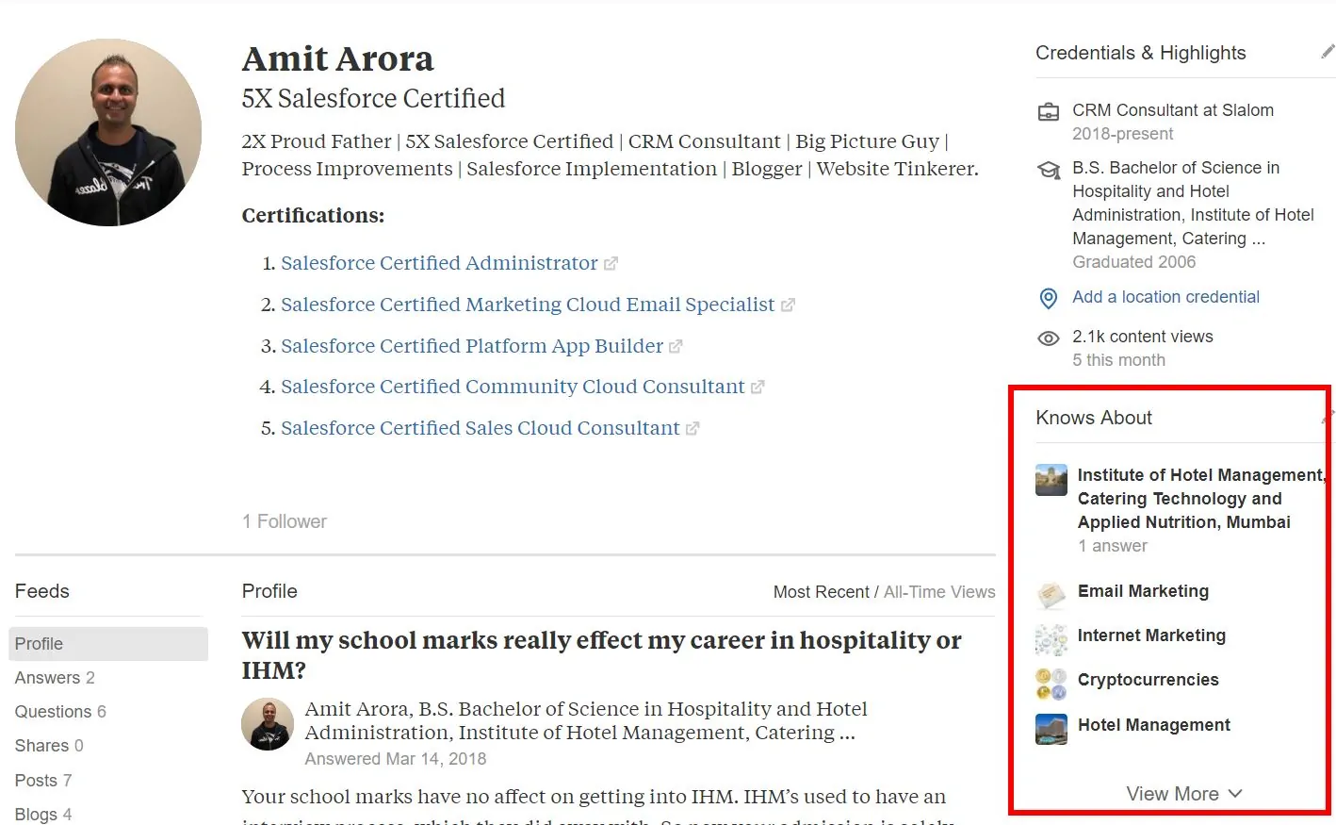Click the graduation cap icon beside education credential

coord(1049,171)
